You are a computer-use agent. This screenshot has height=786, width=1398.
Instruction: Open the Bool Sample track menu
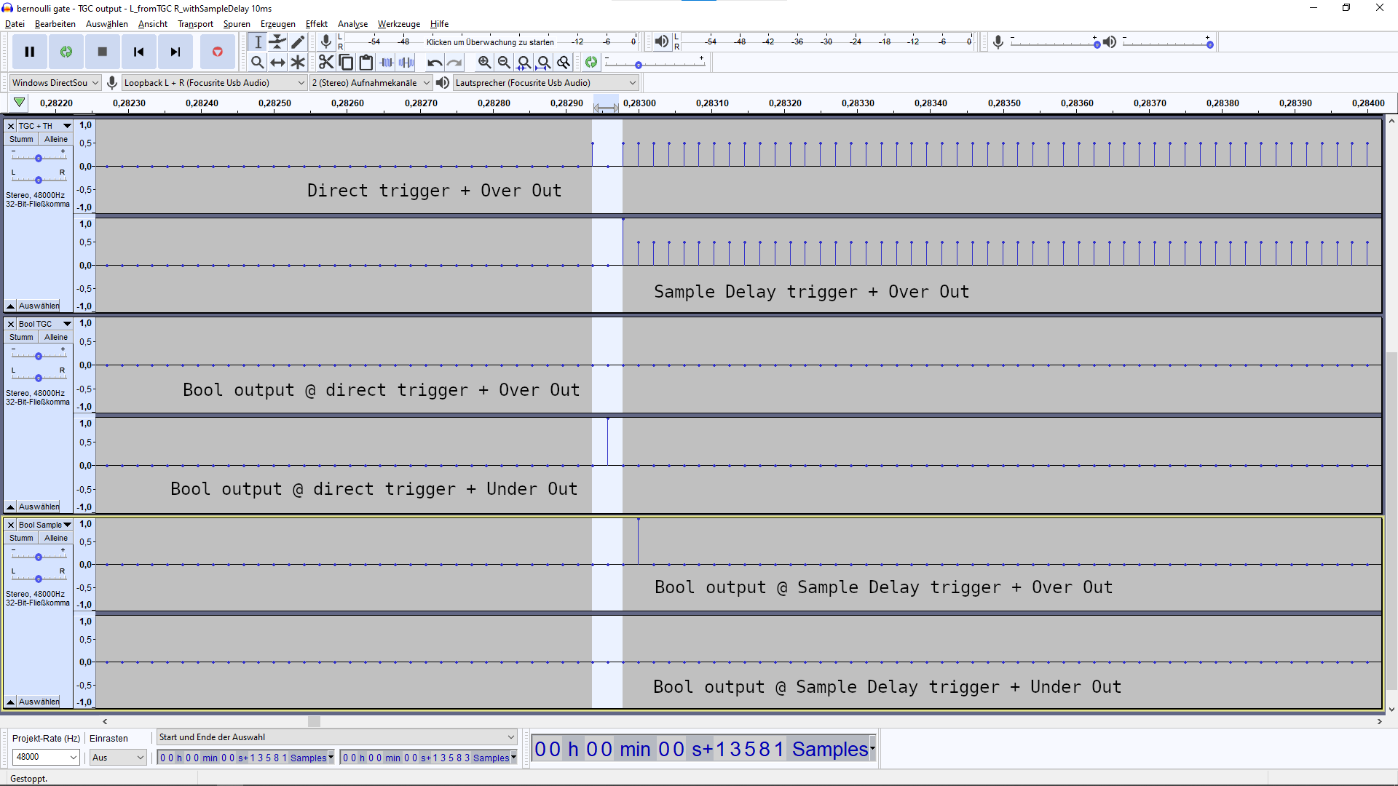pyautogui.click(x=44, y=525)
